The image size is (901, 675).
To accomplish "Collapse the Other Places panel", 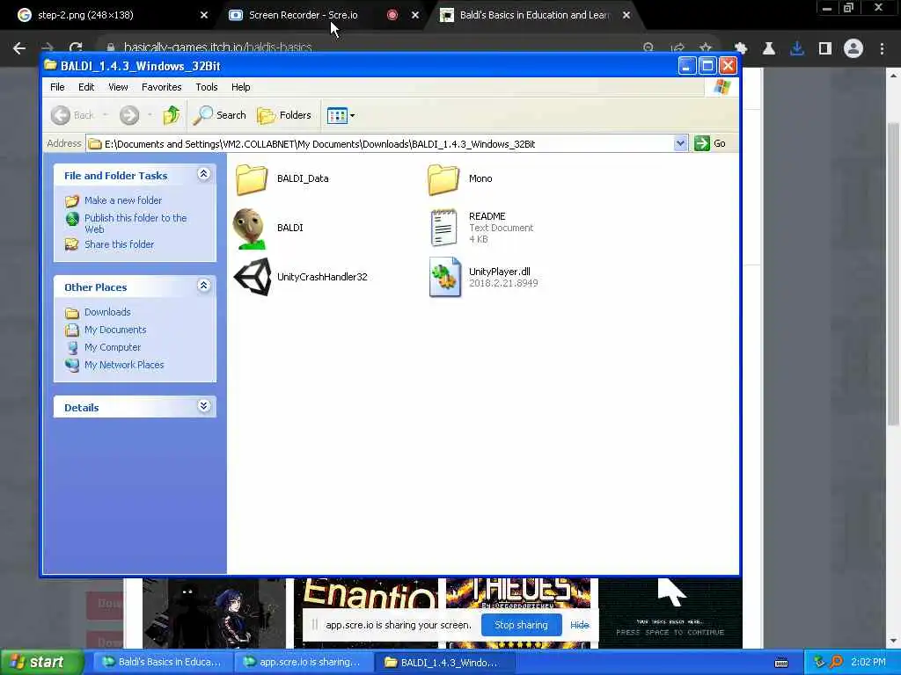I will click(x=203, y=286).
